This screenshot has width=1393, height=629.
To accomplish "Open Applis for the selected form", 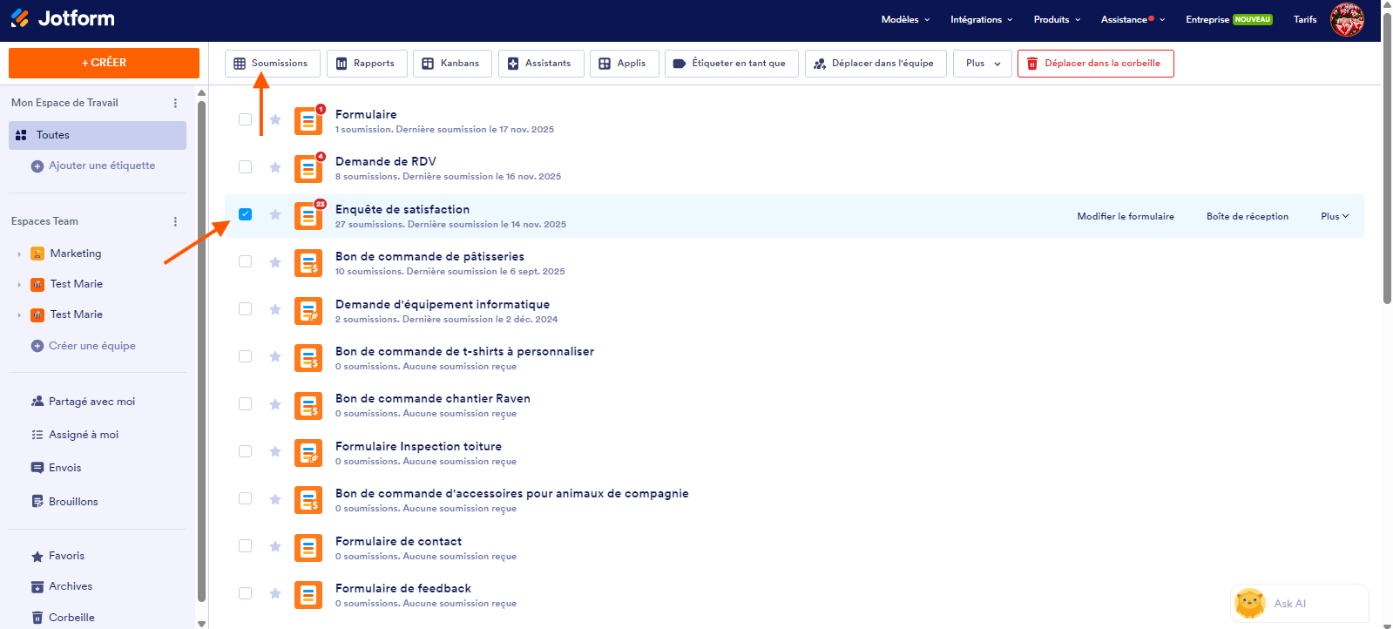I will pyautogui.click(x=625, y=64).
